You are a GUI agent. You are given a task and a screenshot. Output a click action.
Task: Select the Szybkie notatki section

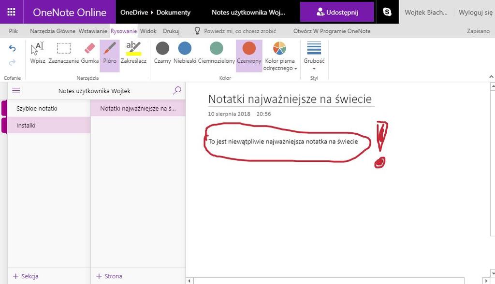point(49,108)
